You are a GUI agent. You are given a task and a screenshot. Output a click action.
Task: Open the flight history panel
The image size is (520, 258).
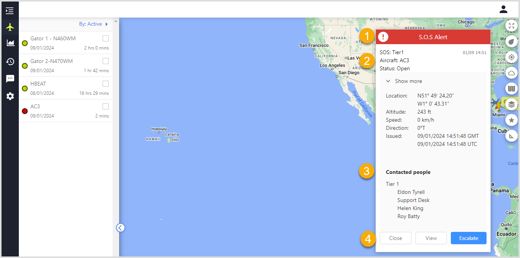(x=10, y=61)
